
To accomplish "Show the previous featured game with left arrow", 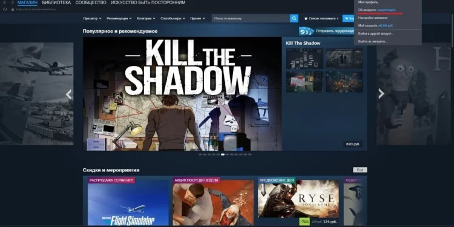I will 68,94.
